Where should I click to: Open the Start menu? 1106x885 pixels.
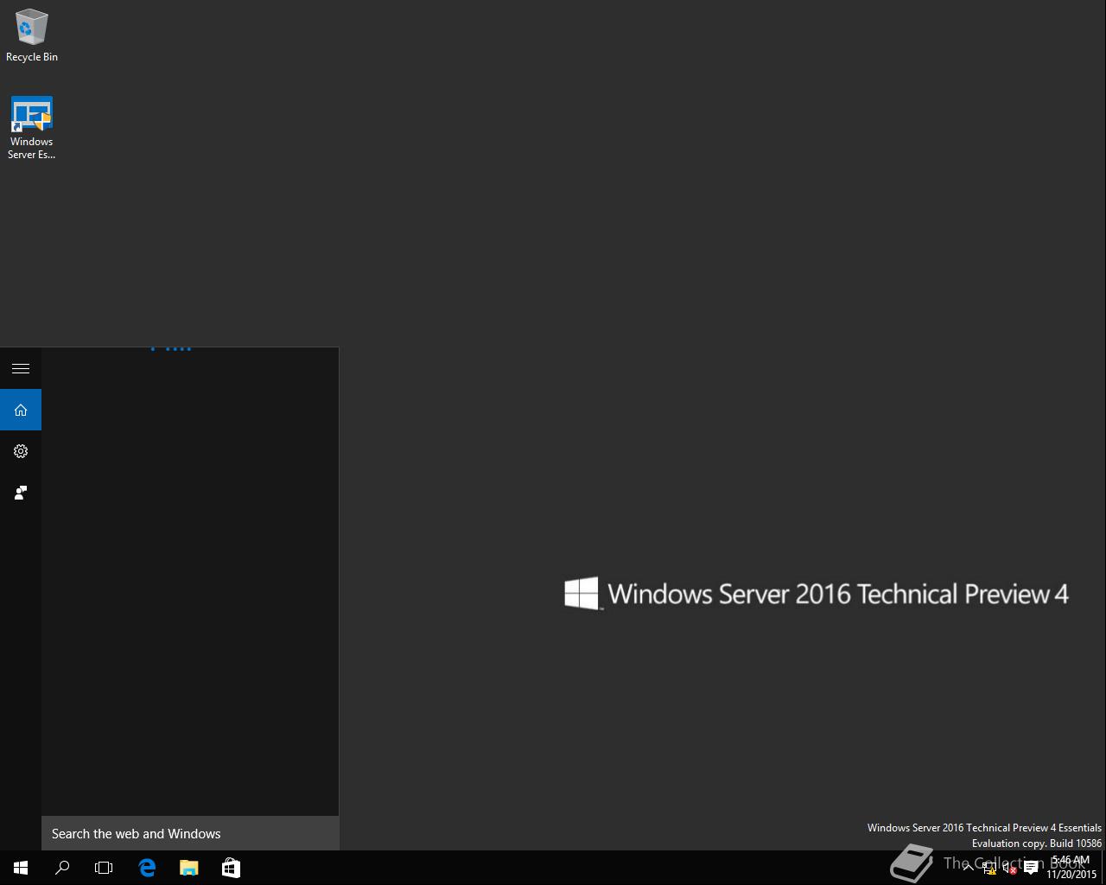pyautogui.click(x=21, y=868)
